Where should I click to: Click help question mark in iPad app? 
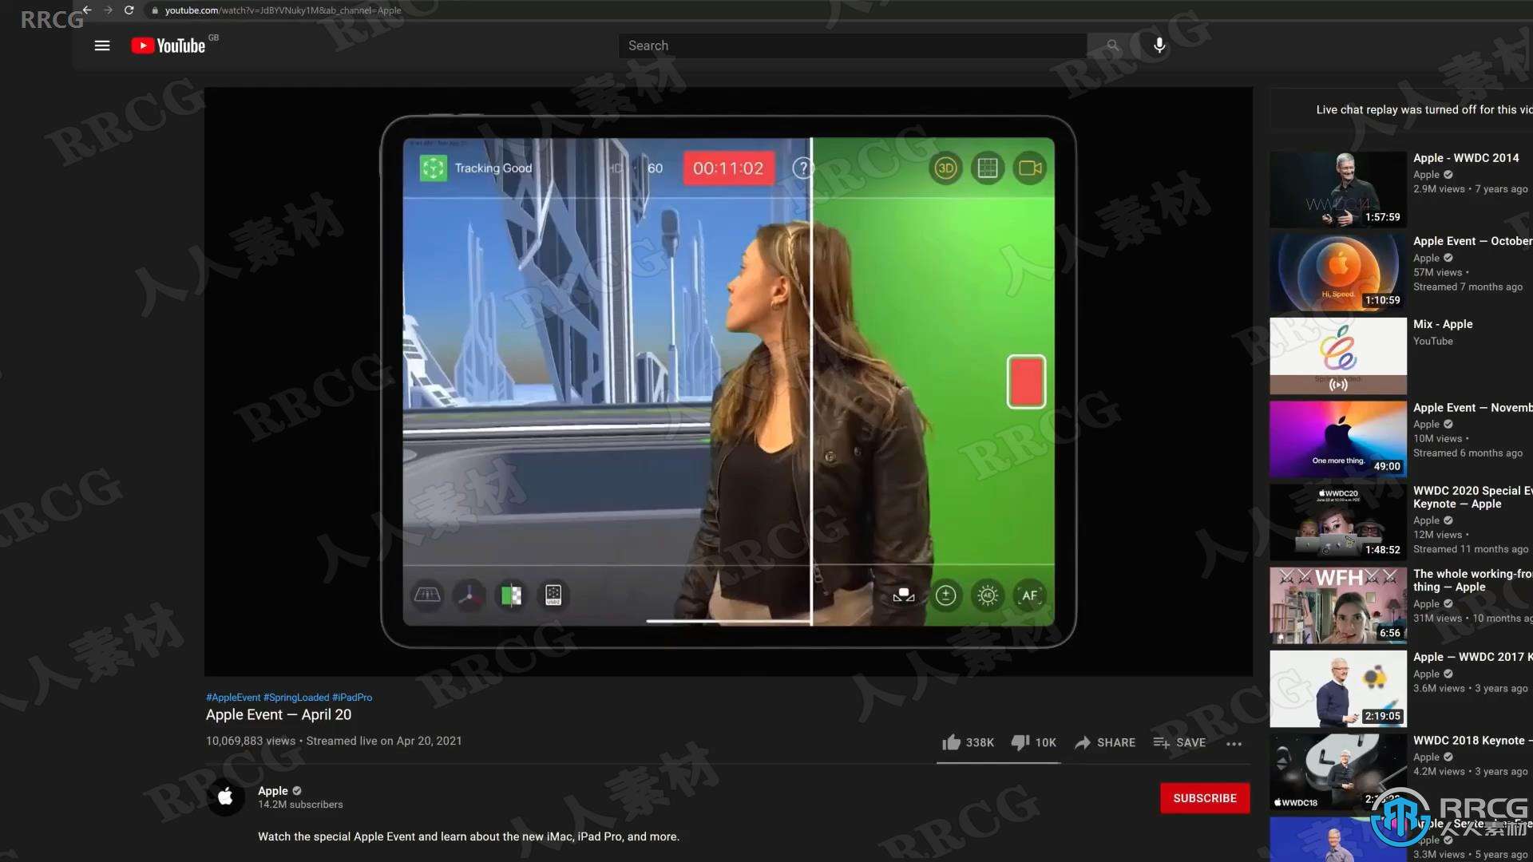click(x=802, y=168)
